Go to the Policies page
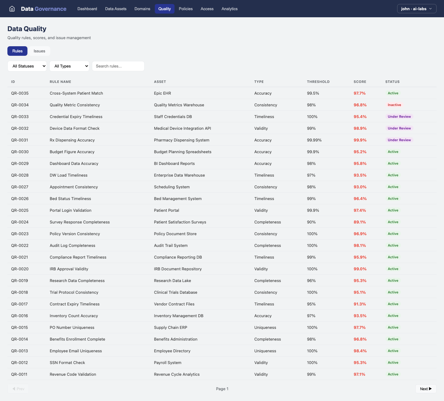The height and width of the screenshot is (401, 444). pyautogui.click(x=186, y=9)
